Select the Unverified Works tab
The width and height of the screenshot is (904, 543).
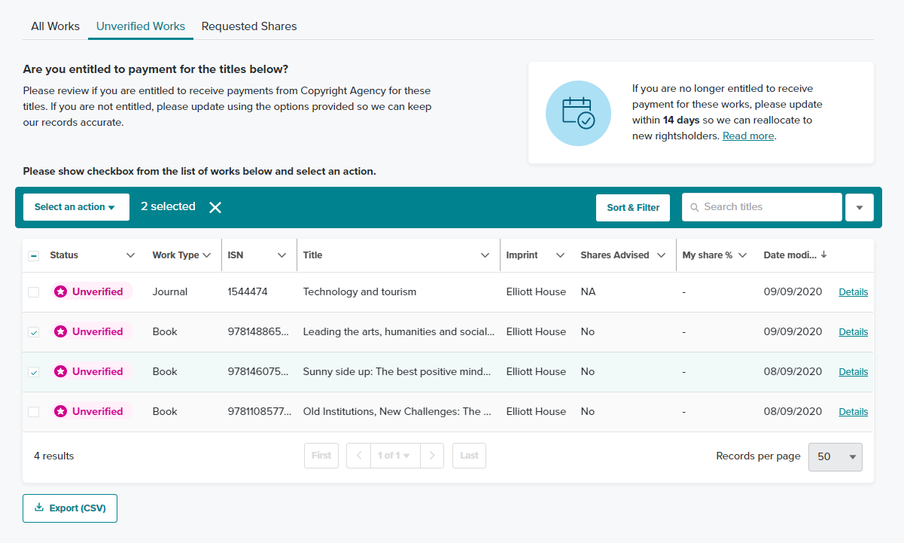click(141, 26)
